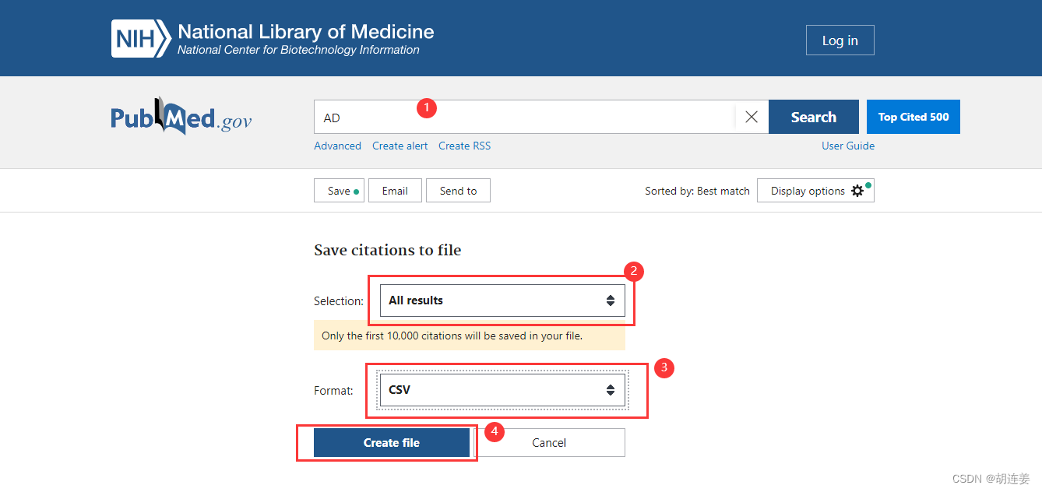This screenshot has width=1042, height=492.
Task: Click the Display options gear icon
Action: tap(857, 191)
